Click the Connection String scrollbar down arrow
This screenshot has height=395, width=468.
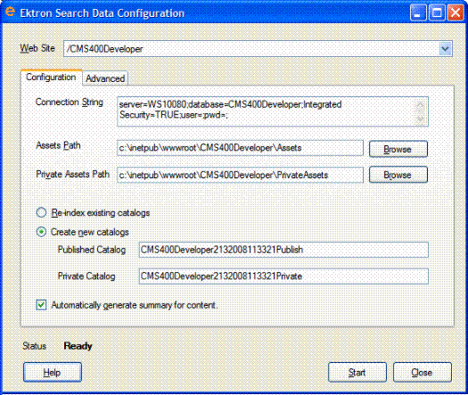point(421,119)
